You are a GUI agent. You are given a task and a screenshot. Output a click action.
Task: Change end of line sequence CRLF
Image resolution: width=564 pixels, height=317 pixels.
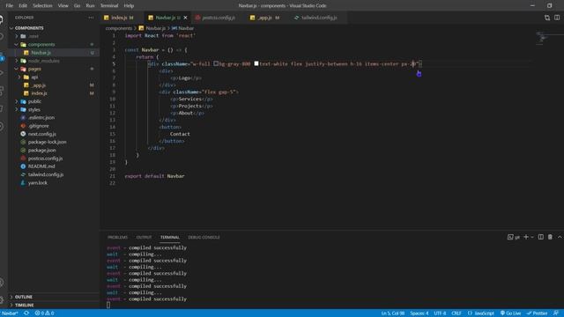pos(456,313)
